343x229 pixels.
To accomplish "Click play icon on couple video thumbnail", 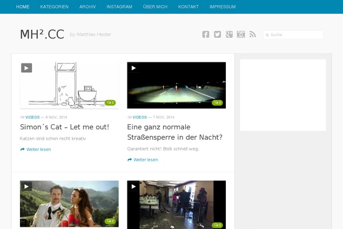I will pos(26,187).
